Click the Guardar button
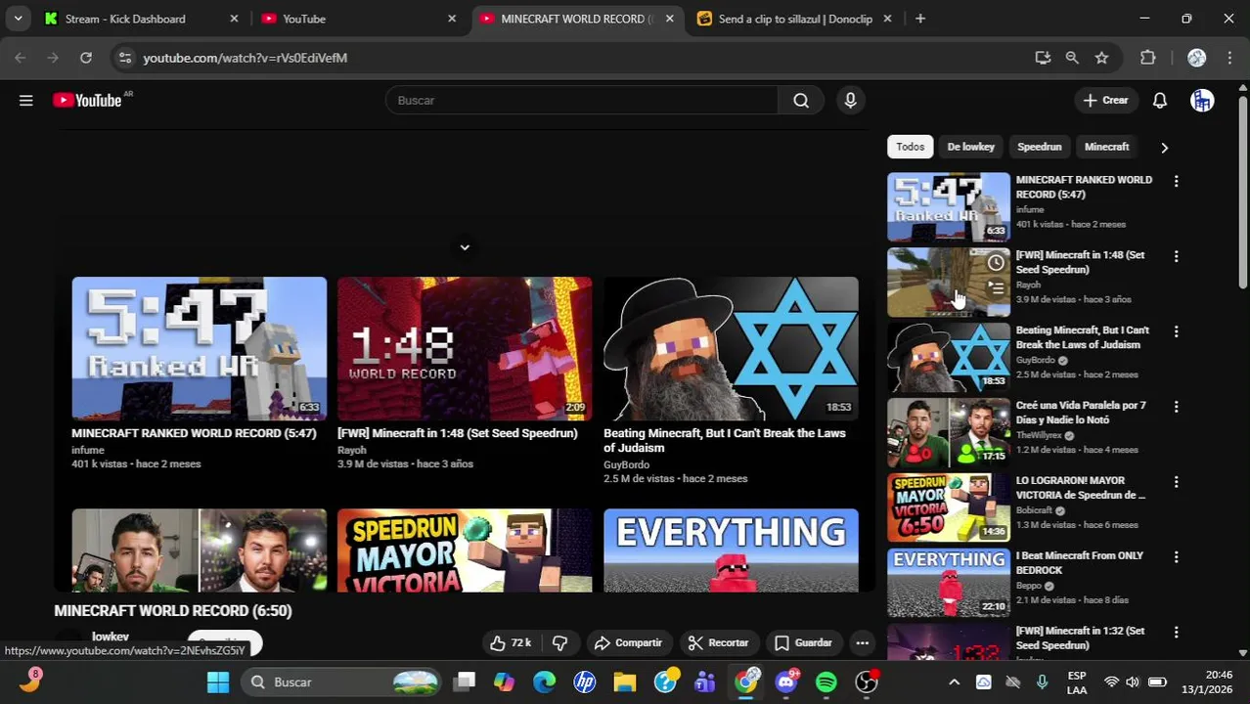1250x704 pixels. (x=804, y=642)
